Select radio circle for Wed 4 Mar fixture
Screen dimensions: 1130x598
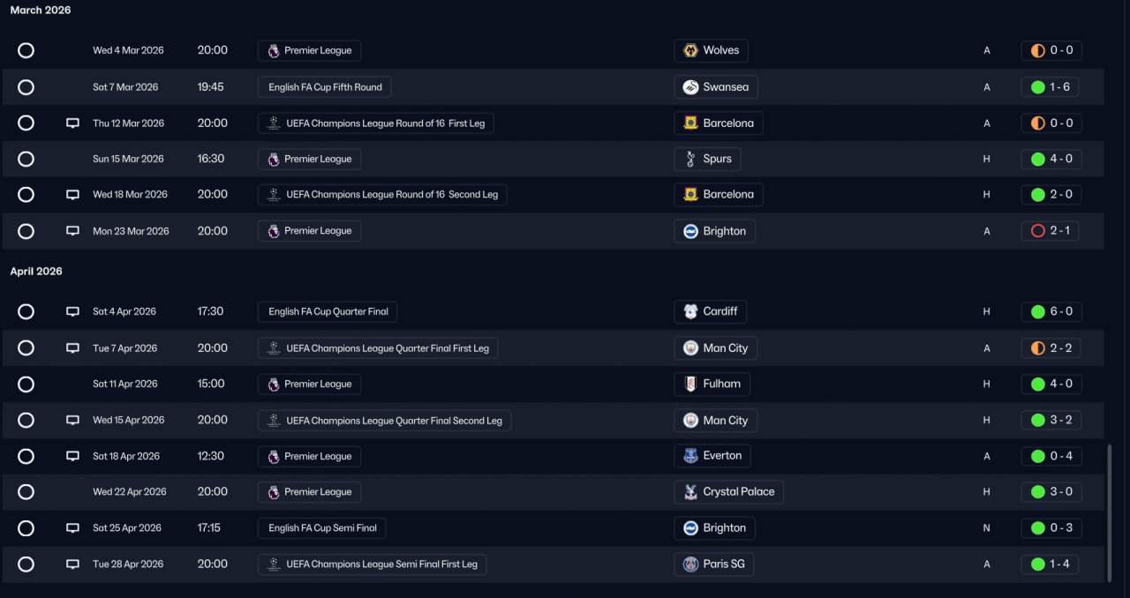pos(26,50)
